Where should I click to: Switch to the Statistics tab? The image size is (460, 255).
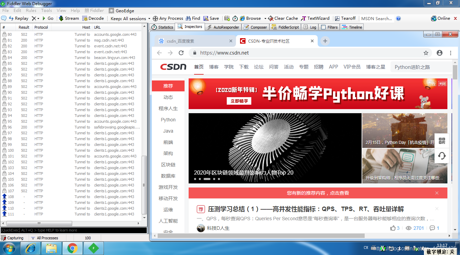click(x=162, y=27)
